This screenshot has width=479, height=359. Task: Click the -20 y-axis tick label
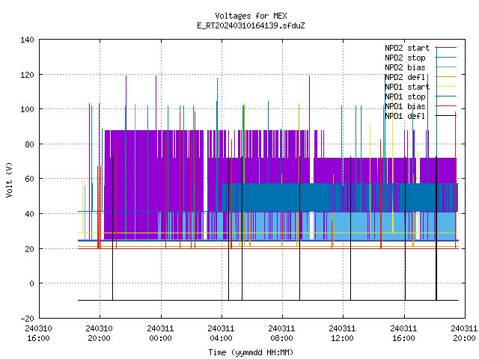(27, 319)
